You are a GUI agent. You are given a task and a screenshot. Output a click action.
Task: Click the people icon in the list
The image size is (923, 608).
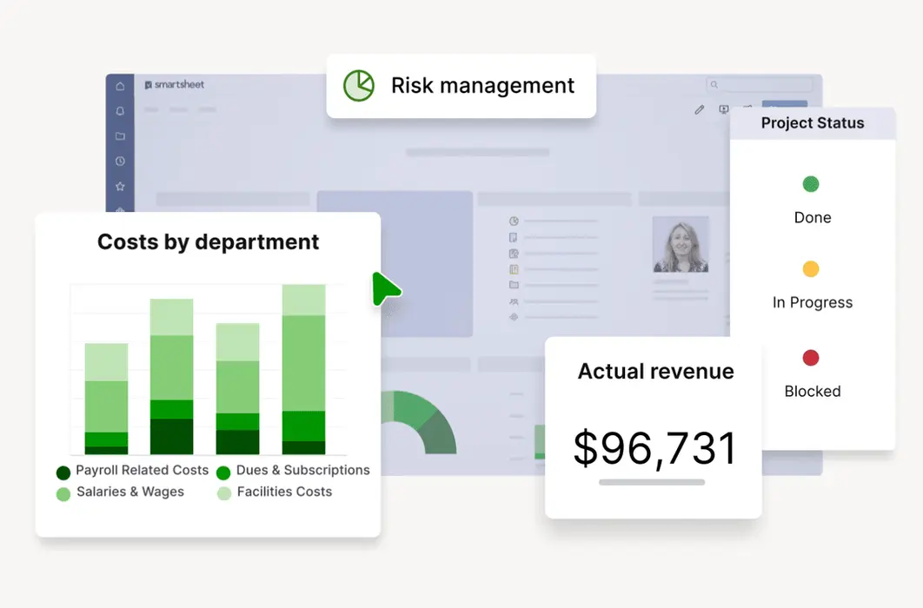point(514,301)
